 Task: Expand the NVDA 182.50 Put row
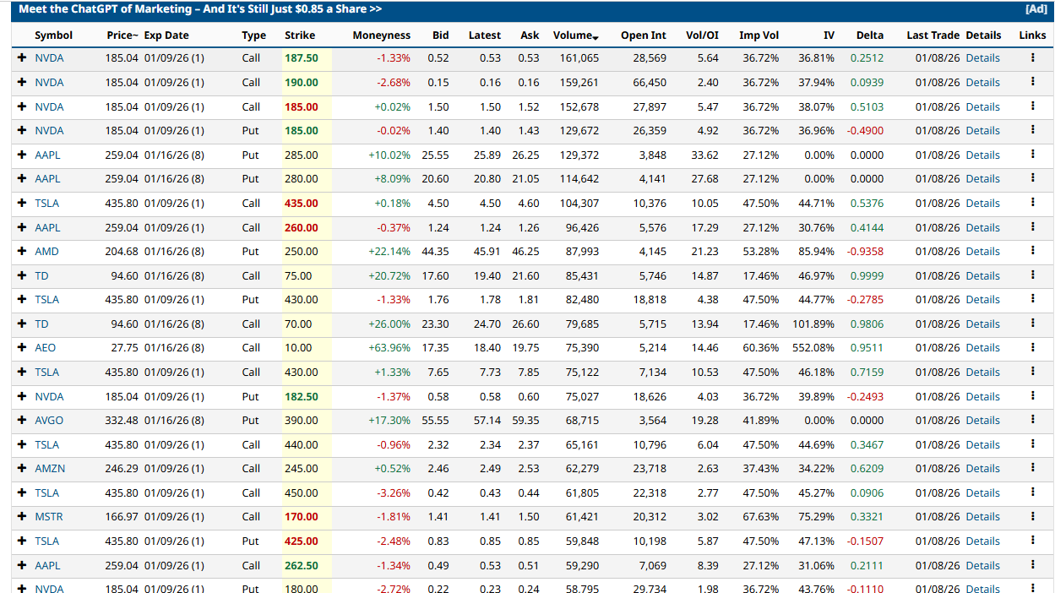pos(22,397)
